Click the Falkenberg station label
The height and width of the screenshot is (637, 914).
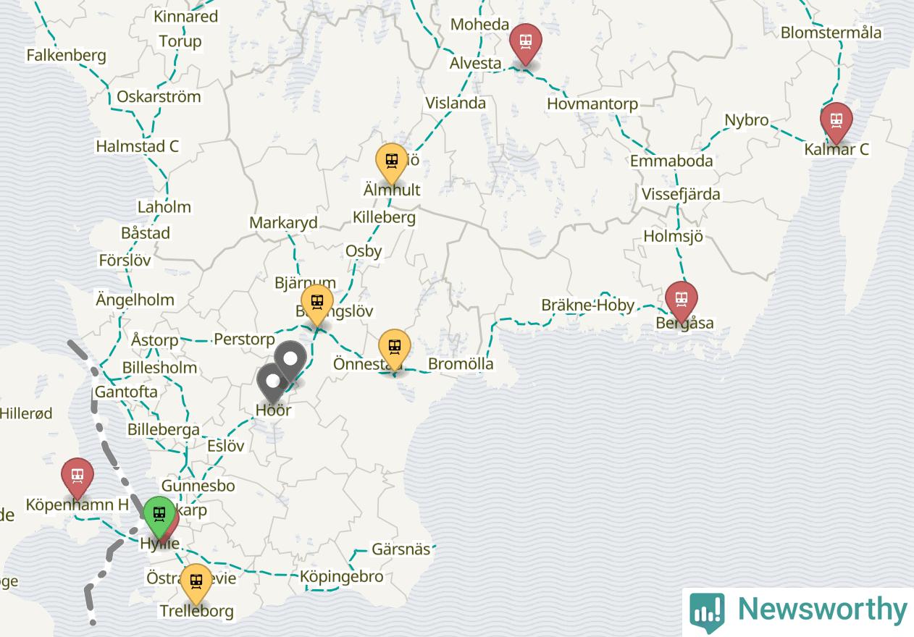click(x=66, y=55)
